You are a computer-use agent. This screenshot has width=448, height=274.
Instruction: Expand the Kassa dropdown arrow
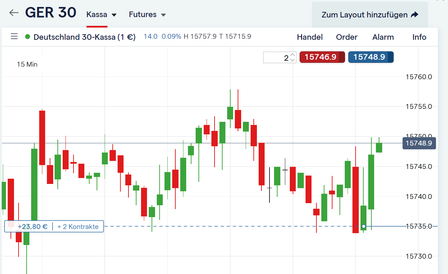114,15
